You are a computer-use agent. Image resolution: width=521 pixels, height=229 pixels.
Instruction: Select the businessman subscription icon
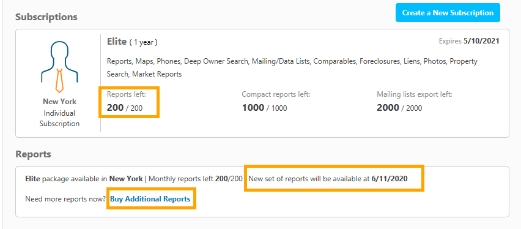(59, 67)
